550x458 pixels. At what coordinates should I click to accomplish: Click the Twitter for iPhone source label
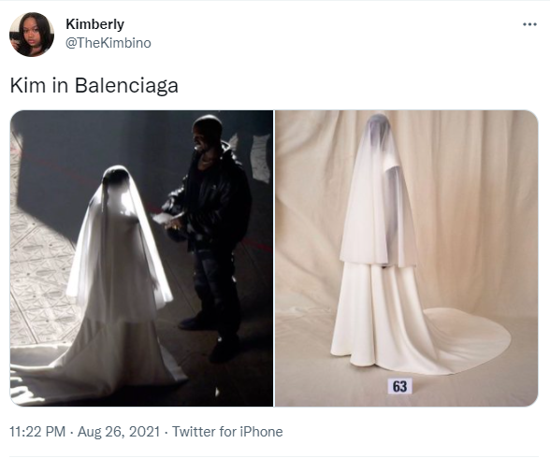(227, 432)
